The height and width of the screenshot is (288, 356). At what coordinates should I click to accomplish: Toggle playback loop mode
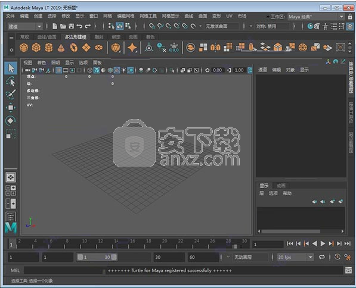coord(322,257)
